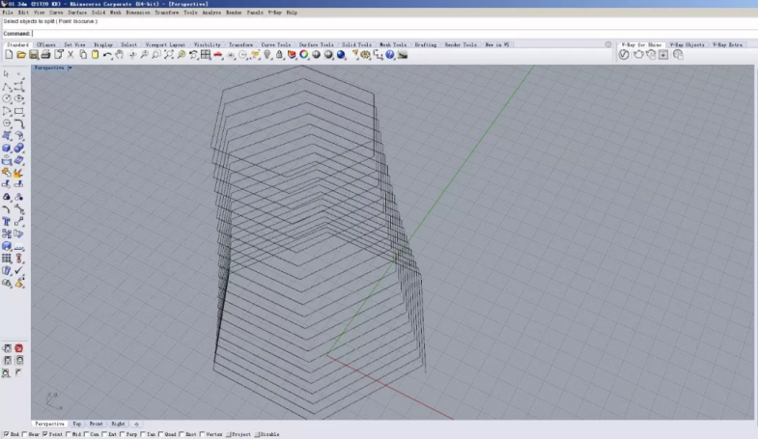Open the Curve menu
Viewport: 758px width, 439px height.
(56, 13)
